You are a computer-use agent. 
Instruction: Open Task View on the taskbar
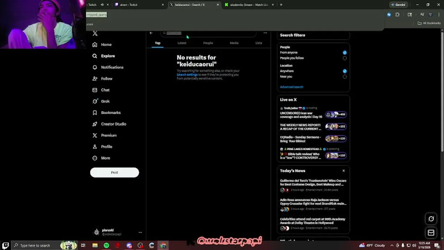[83, 245]
